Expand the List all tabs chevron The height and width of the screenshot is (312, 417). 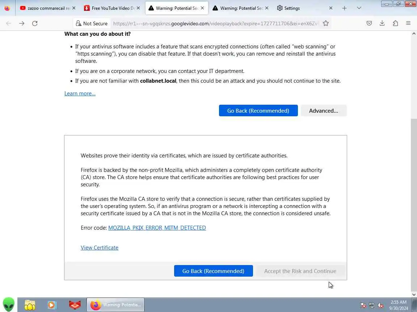click(x=359, y=8)
